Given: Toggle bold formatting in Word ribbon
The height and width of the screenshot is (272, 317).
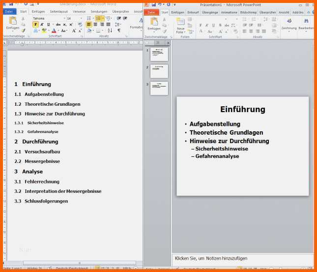Looking at the screenshot, I should [x=36, y=24].
